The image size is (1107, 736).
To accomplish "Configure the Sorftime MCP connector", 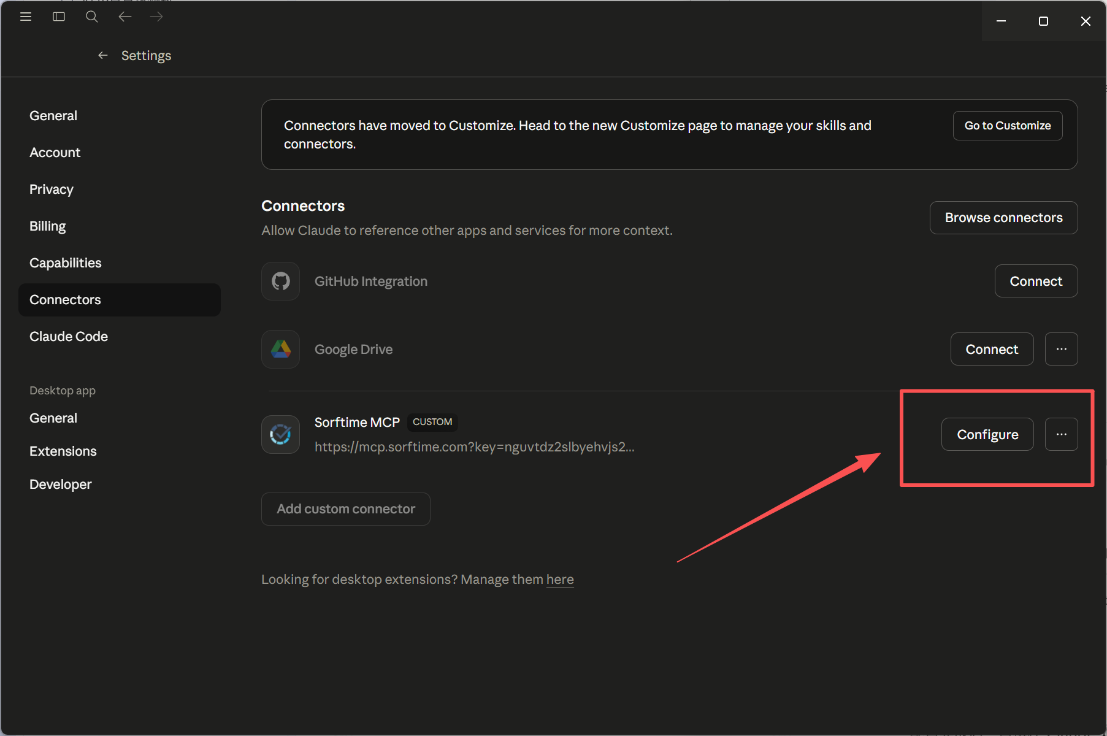I will [987, 435].
